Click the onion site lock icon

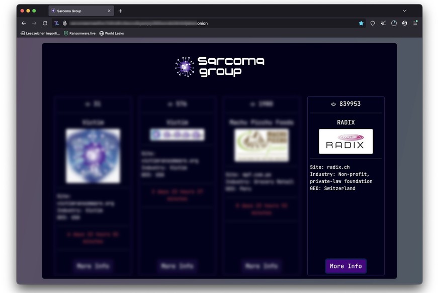[x=65, y=23]
